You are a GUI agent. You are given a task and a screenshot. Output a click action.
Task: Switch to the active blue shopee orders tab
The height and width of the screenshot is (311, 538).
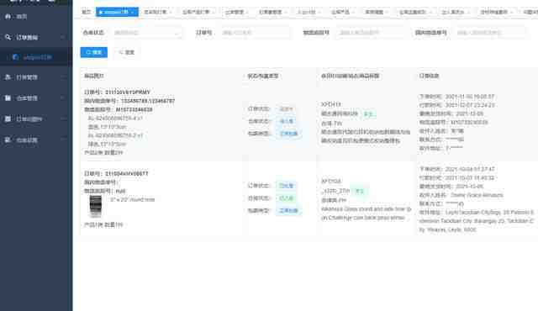[x=117, y=12]
